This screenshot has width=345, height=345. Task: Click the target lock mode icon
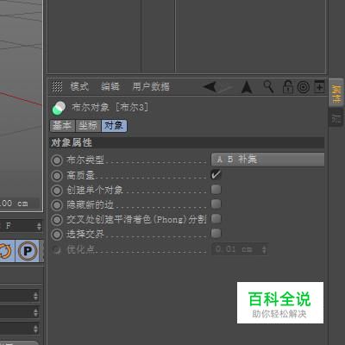303,86
